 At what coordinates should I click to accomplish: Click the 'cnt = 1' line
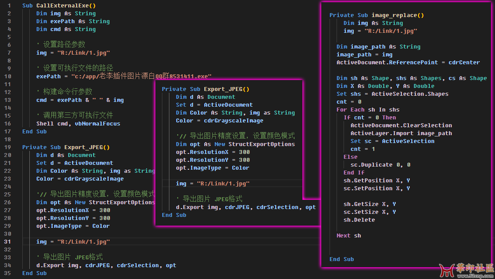(363, 149)
